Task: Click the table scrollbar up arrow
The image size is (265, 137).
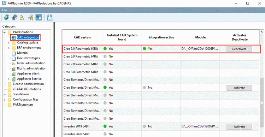Action: point(262,32)
